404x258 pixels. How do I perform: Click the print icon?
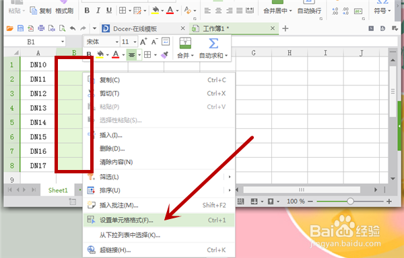41,28
